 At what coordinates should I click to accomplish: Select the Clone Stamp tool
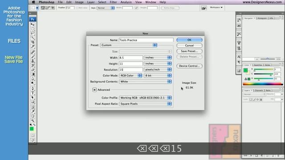pyautogui.click(x=33, y=61)
